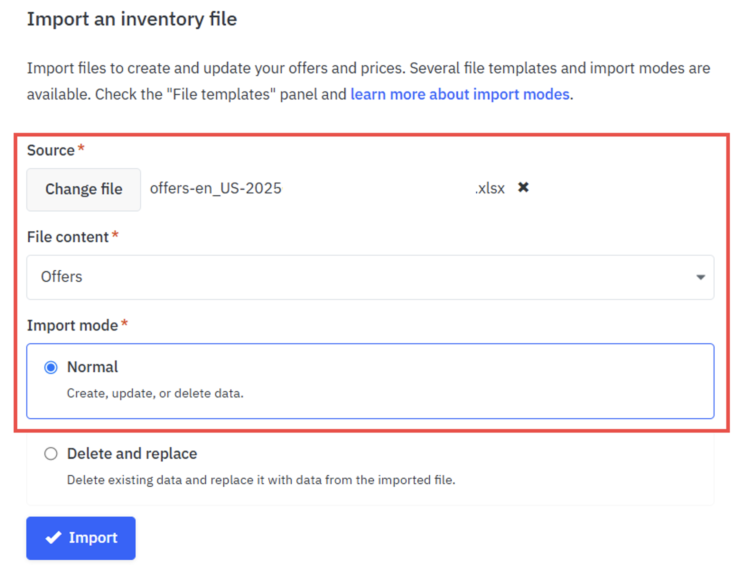Screen dimensions: 736x565
Task: Click the .xlsx file extension text
Action: [490, 188]
